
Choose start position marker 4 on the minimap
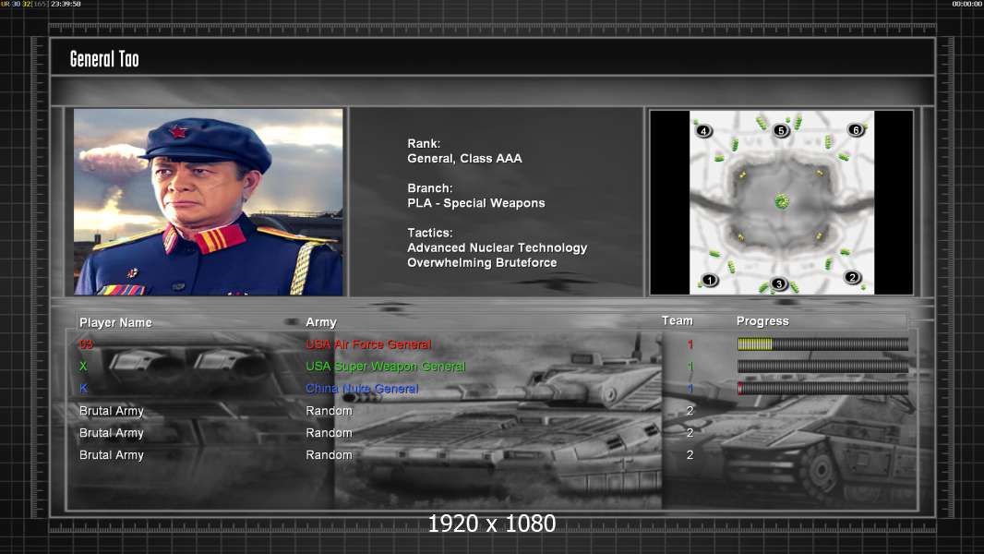(703, 130)
